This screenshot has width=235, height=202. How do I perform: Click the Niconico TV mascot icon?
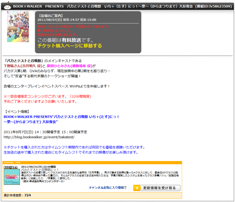click(x=7, y=6)
